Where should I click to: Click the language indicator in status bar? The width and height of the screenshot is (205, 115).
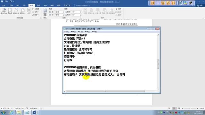34,108
